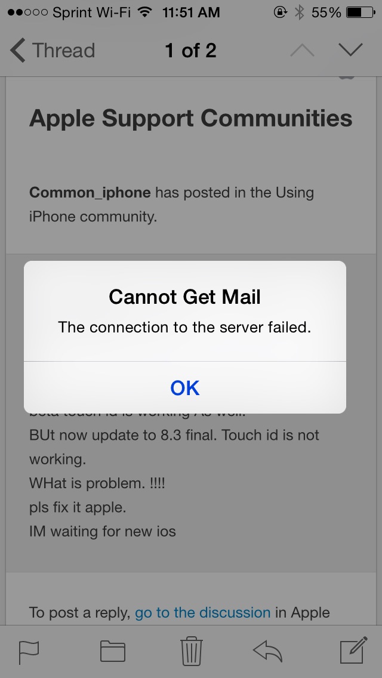Viewport: 382px width, 678px height.
Task: Go back to Thread list
Action: tap(53, 50)
